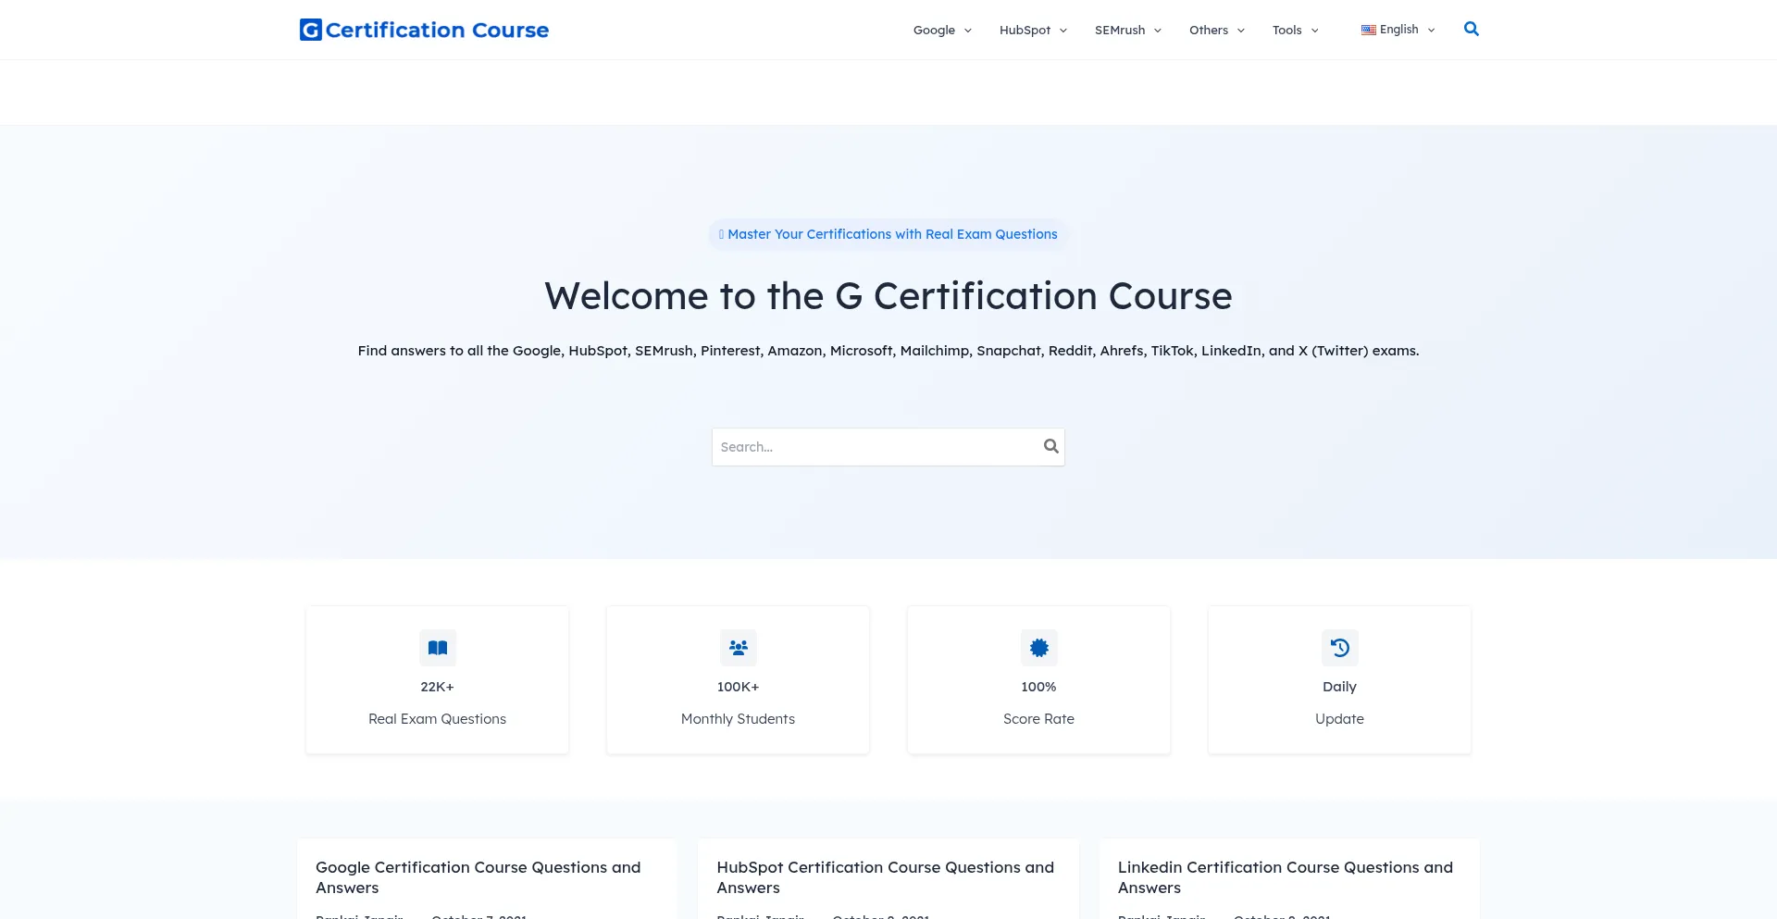Image resolution: width=1777 pixels, height=919 pixels.
Task: Click the US flag icon beside English
Action: [x=1368, y=30]
